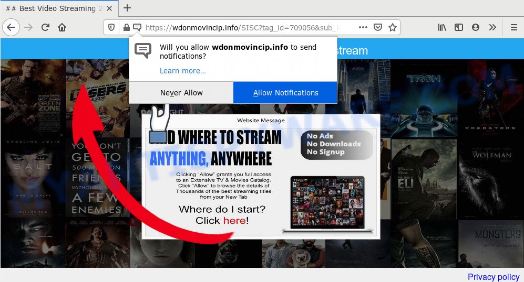This screenshot has height=282, width=524.
Task: Click the padlock site security icon
Action: tap(126, 27)
